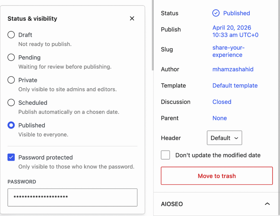
Task: Pick the Scheduled radio option
Action: (x=11, y=103)
